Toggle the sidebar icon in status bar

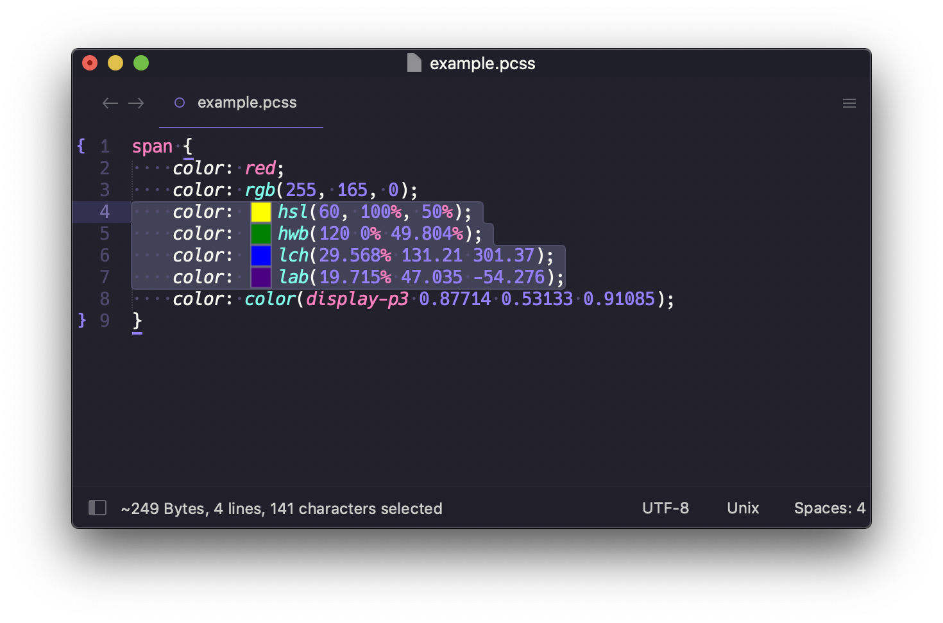click(x=98, y=508)
